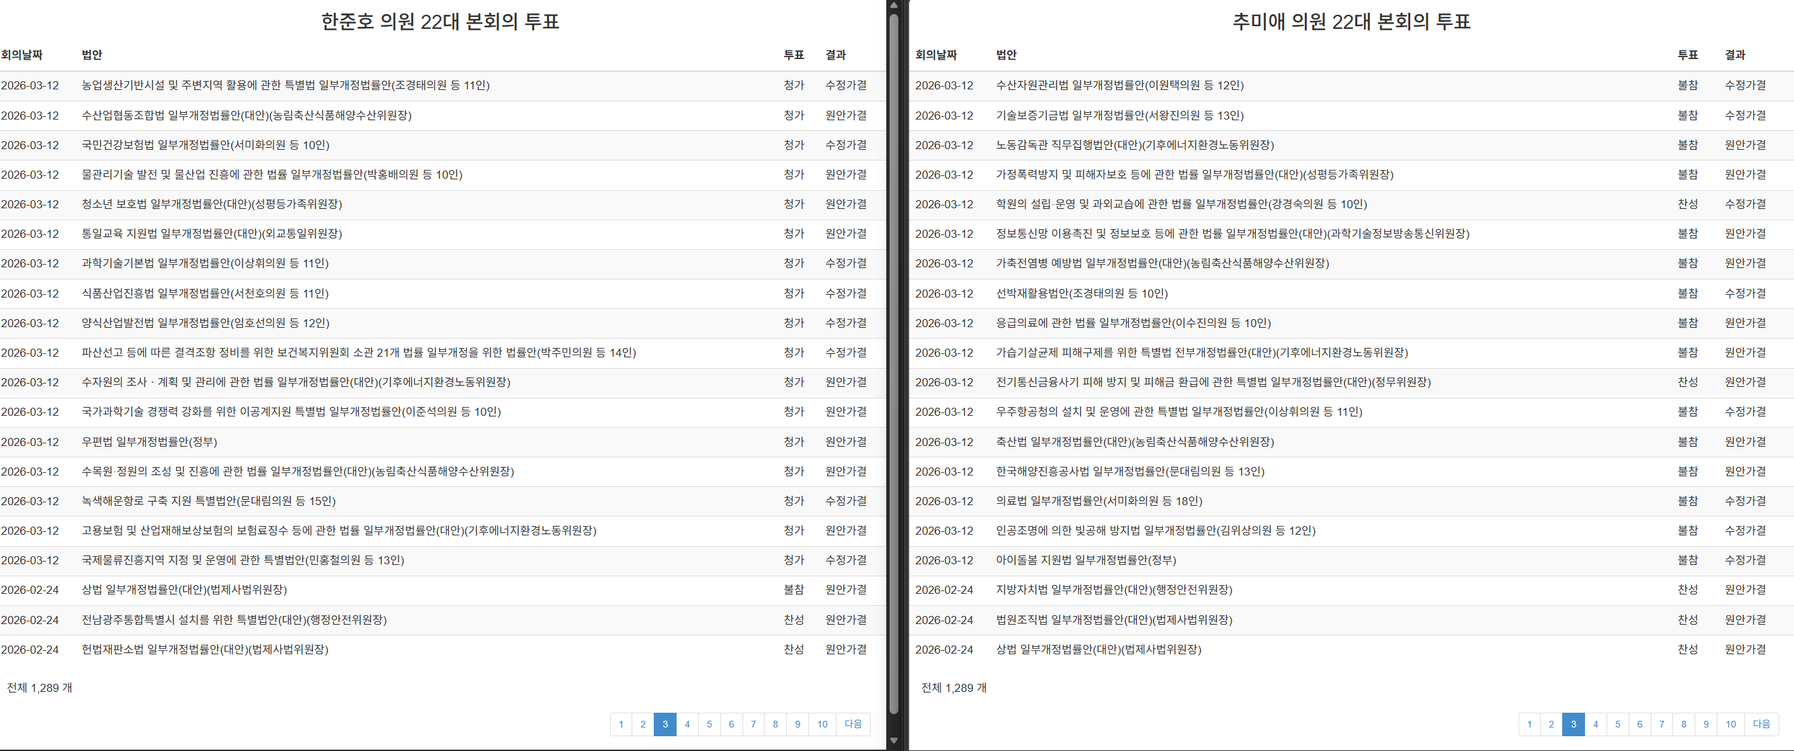This screenshot has width=1794, height=751.
Task: Go to page 2 in 한준호 pagination
Action: click(643, 724)
